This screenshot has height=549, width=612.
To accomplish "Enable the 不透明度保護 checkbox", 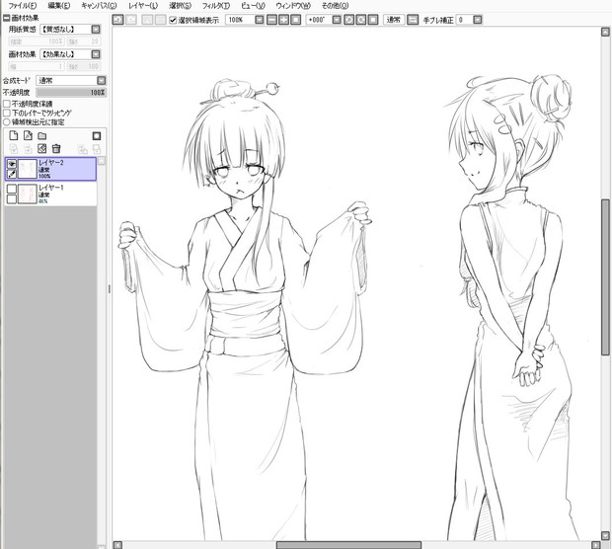I will pyautogui.click(x=6, y=104).
